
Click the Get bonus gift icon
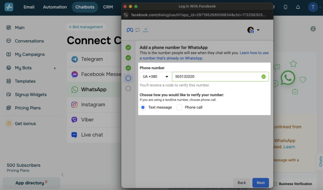(x=9, y=123)
